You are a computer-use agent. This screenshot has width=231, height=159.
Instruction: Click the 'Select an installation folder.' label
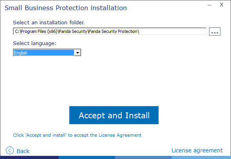click(x=49, y=23)
